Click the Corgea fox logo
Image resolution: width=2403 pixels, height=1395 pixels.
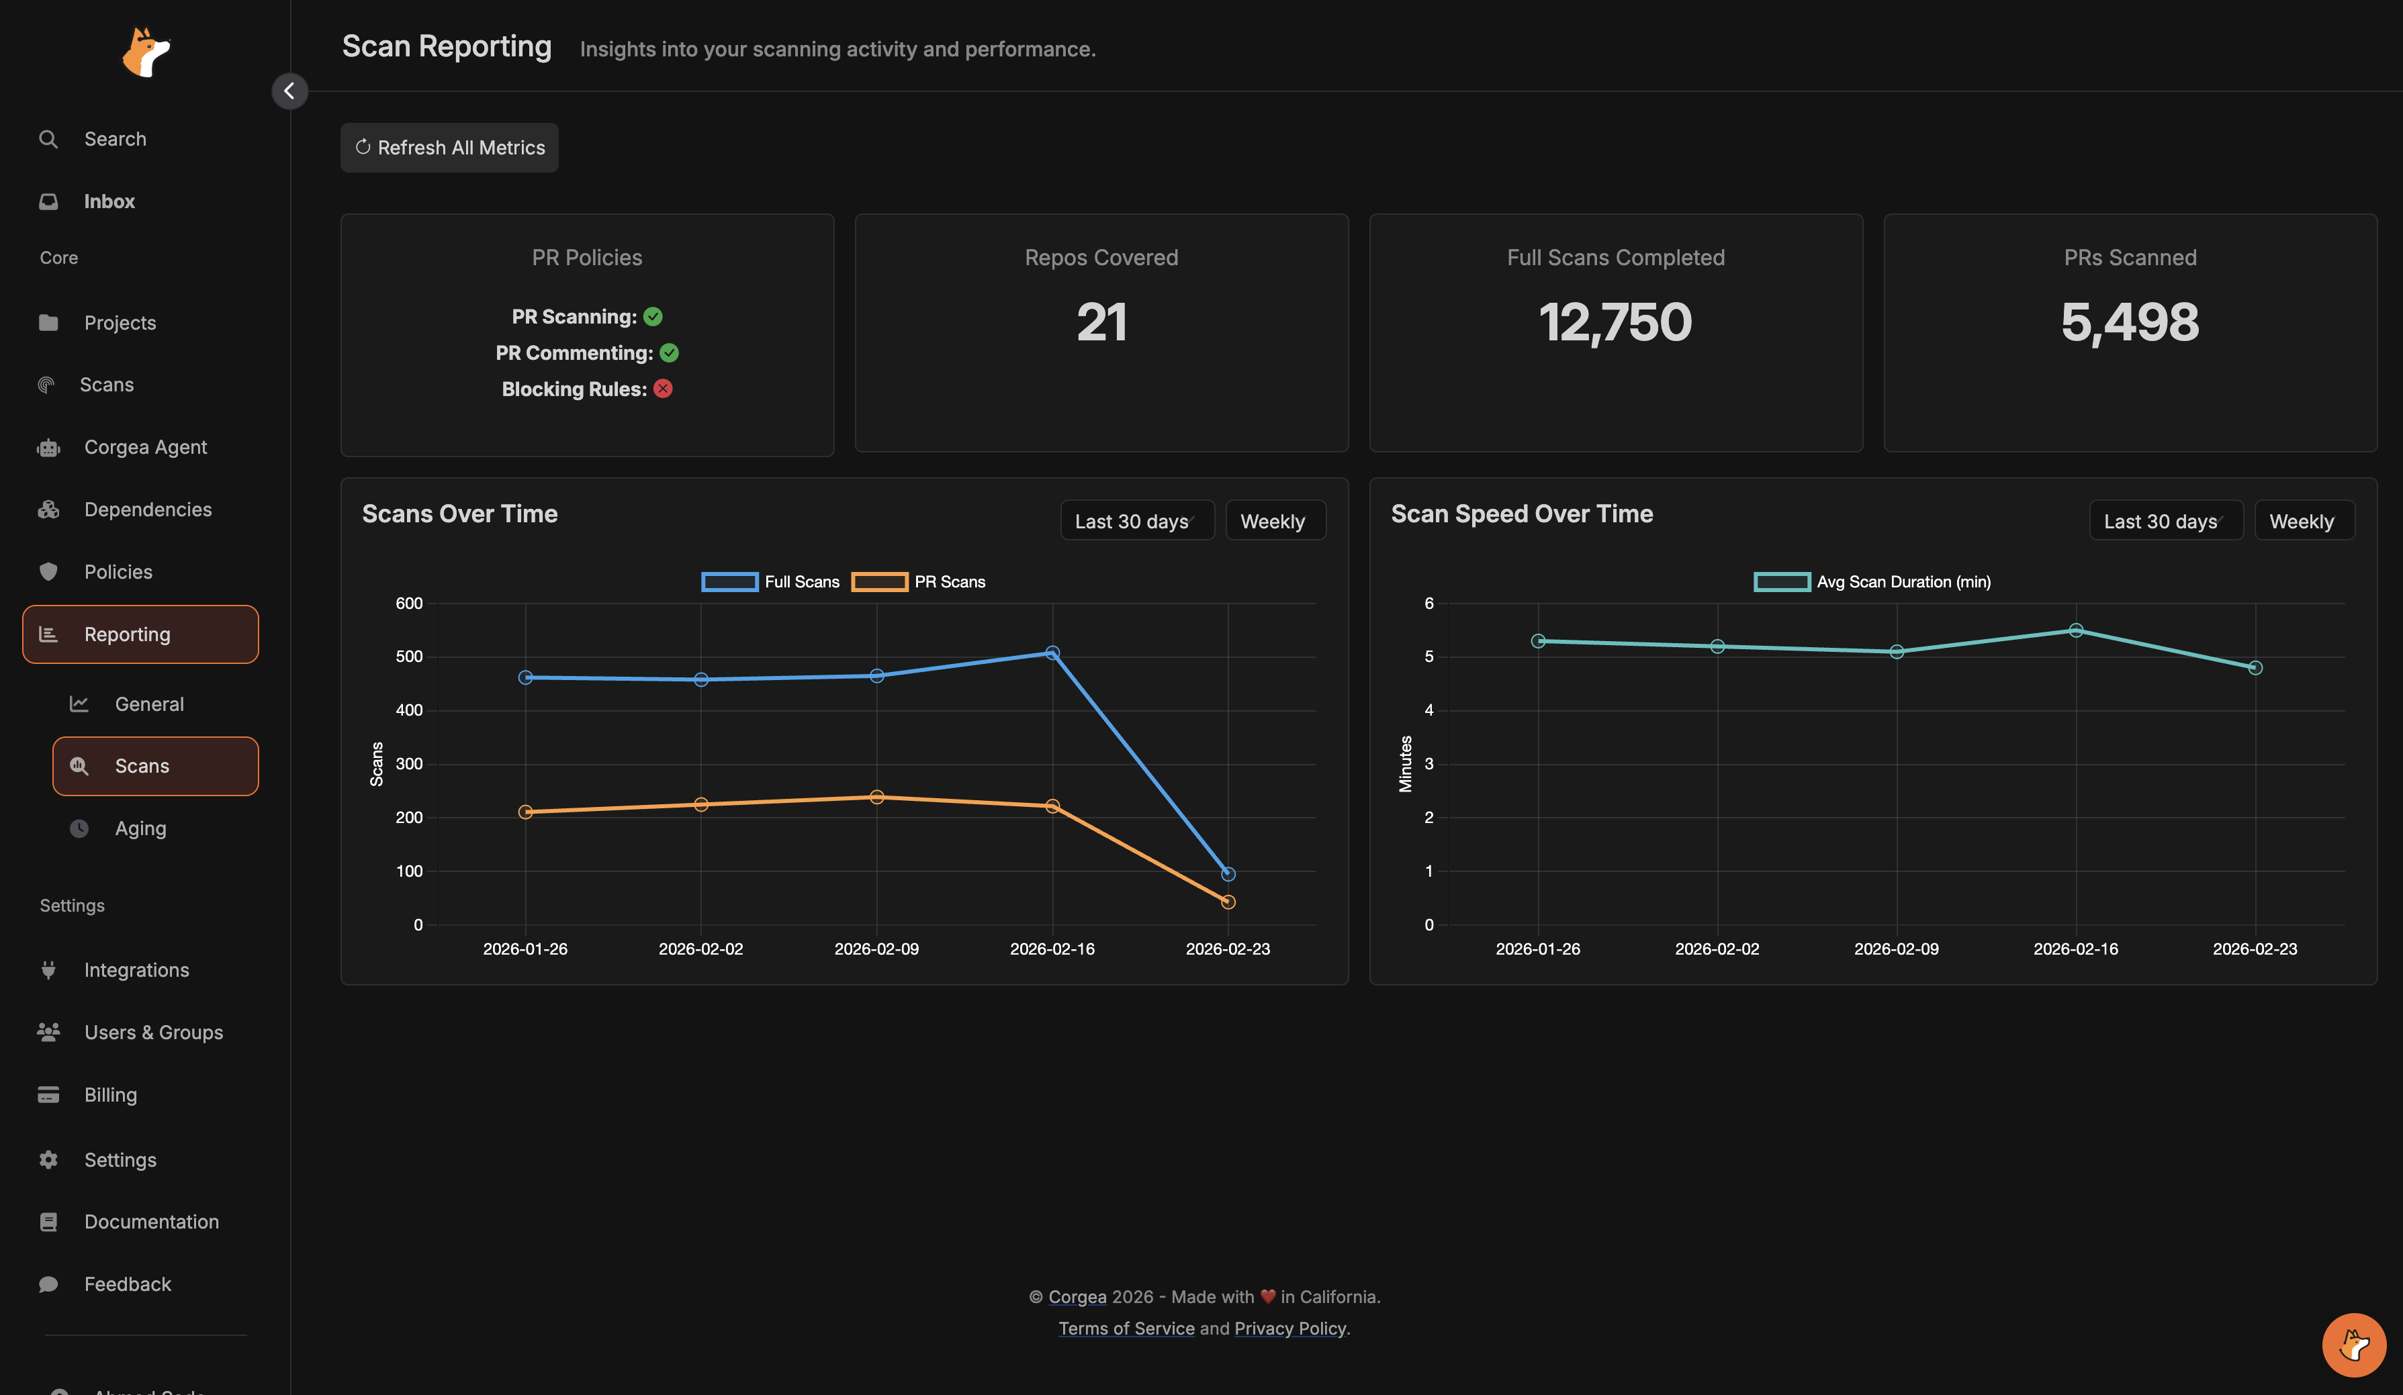click(146, 52)
